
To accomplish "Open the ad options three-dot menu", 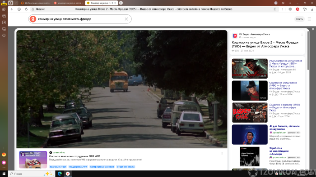I will (222, 154).
